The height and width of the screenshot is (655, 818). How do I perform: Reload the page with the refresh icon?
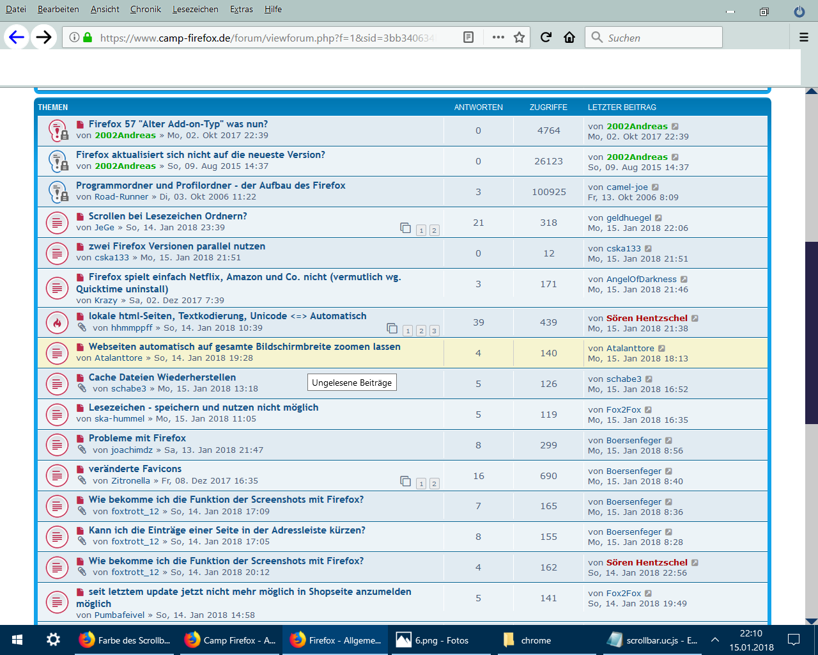(546, 37)
